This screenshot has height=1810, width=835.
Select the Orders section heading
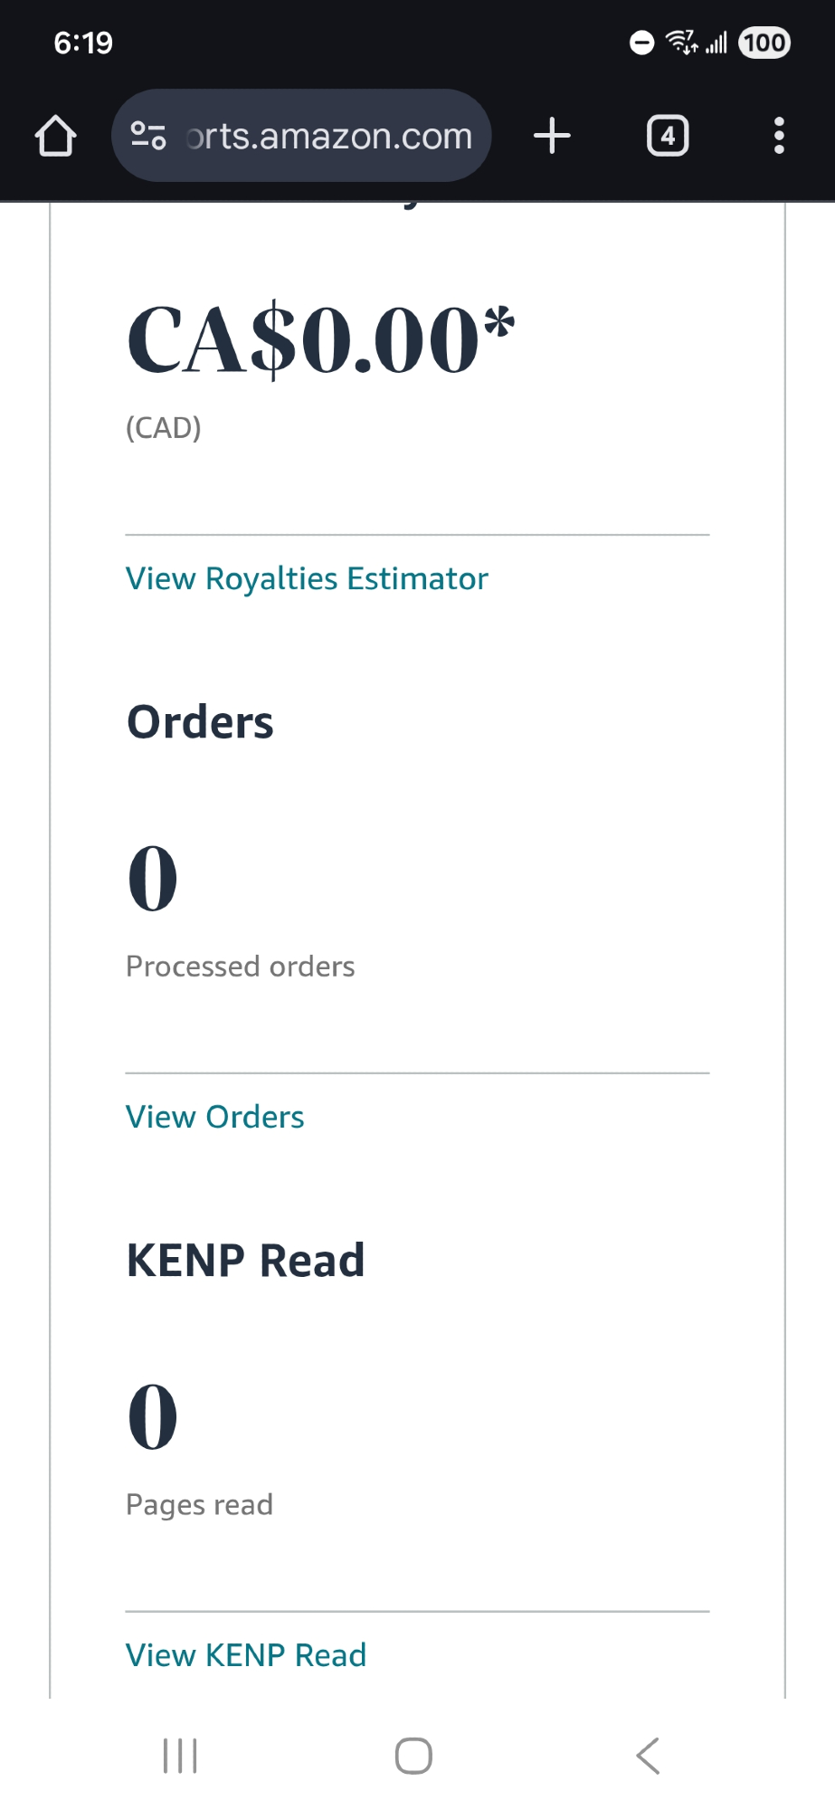click(x=200, y=722)
